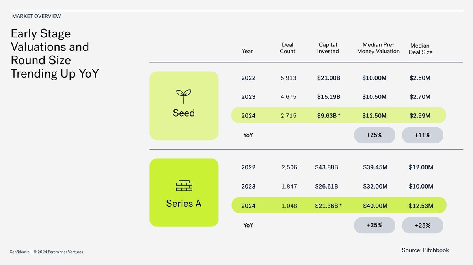The height and width of the screenshot is (265, 473).
Task: Select the Series A 2024 $21.36B value
Action: pos(328,206)
